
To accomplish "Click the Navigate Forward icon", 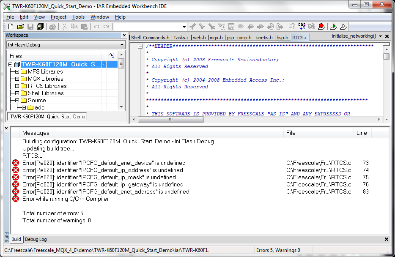I will coord(280,27).
